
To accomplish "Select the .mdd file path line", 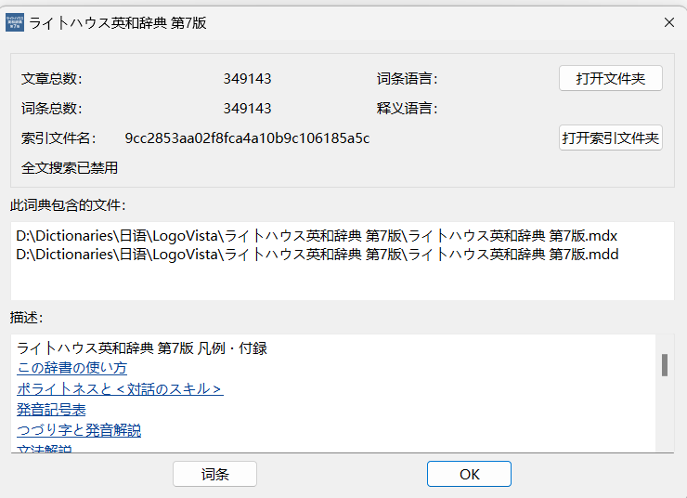I will pos(318,255).
